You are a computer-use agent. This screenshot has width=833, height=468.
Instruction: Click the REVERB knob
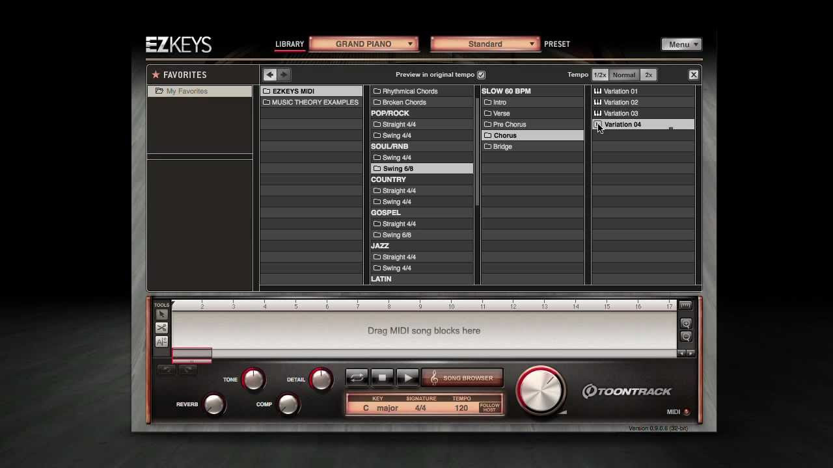click(214, 404)
